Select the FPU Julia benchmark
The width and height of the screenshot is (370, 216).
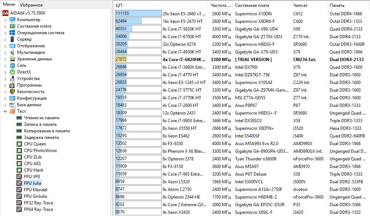pyautogui.click(x=33, y=183)
